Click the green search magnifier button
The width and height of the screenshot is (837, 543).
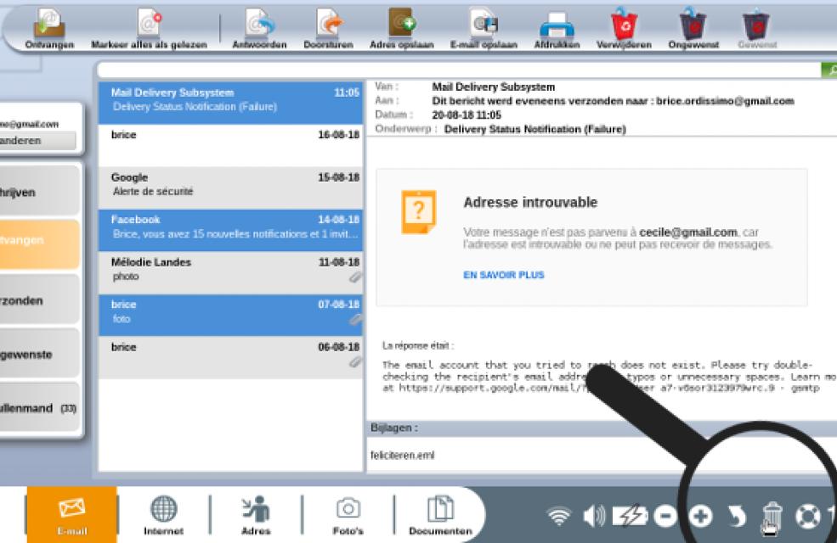(829, 70)
